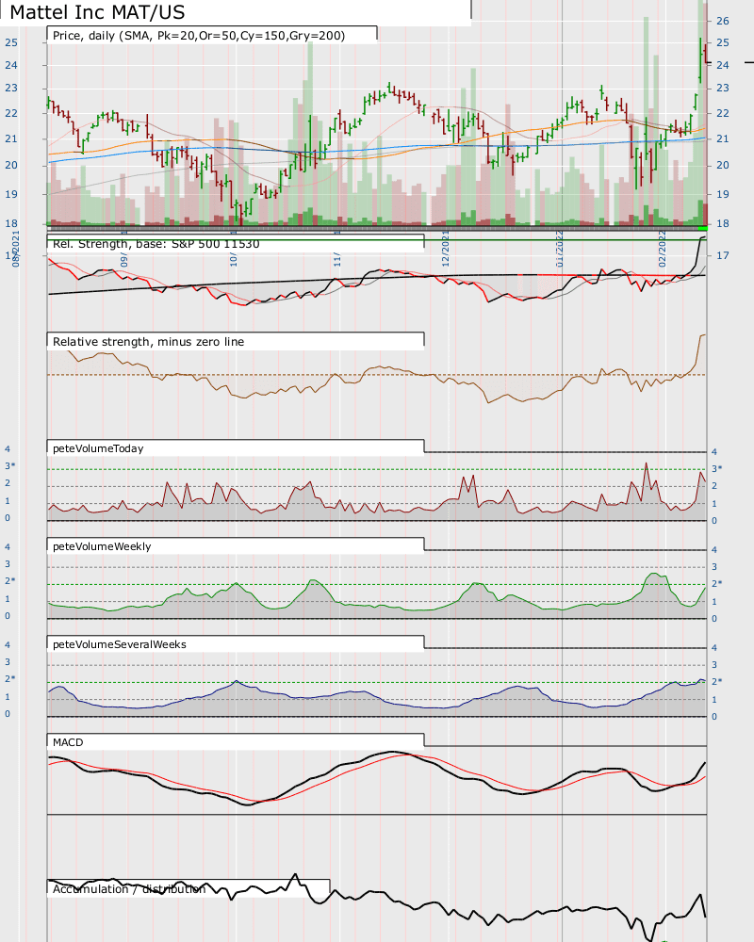Viewport: 754px width, 942px height.
Task: Click the left-side 18 price axis value
Action: tap(11, 223)
